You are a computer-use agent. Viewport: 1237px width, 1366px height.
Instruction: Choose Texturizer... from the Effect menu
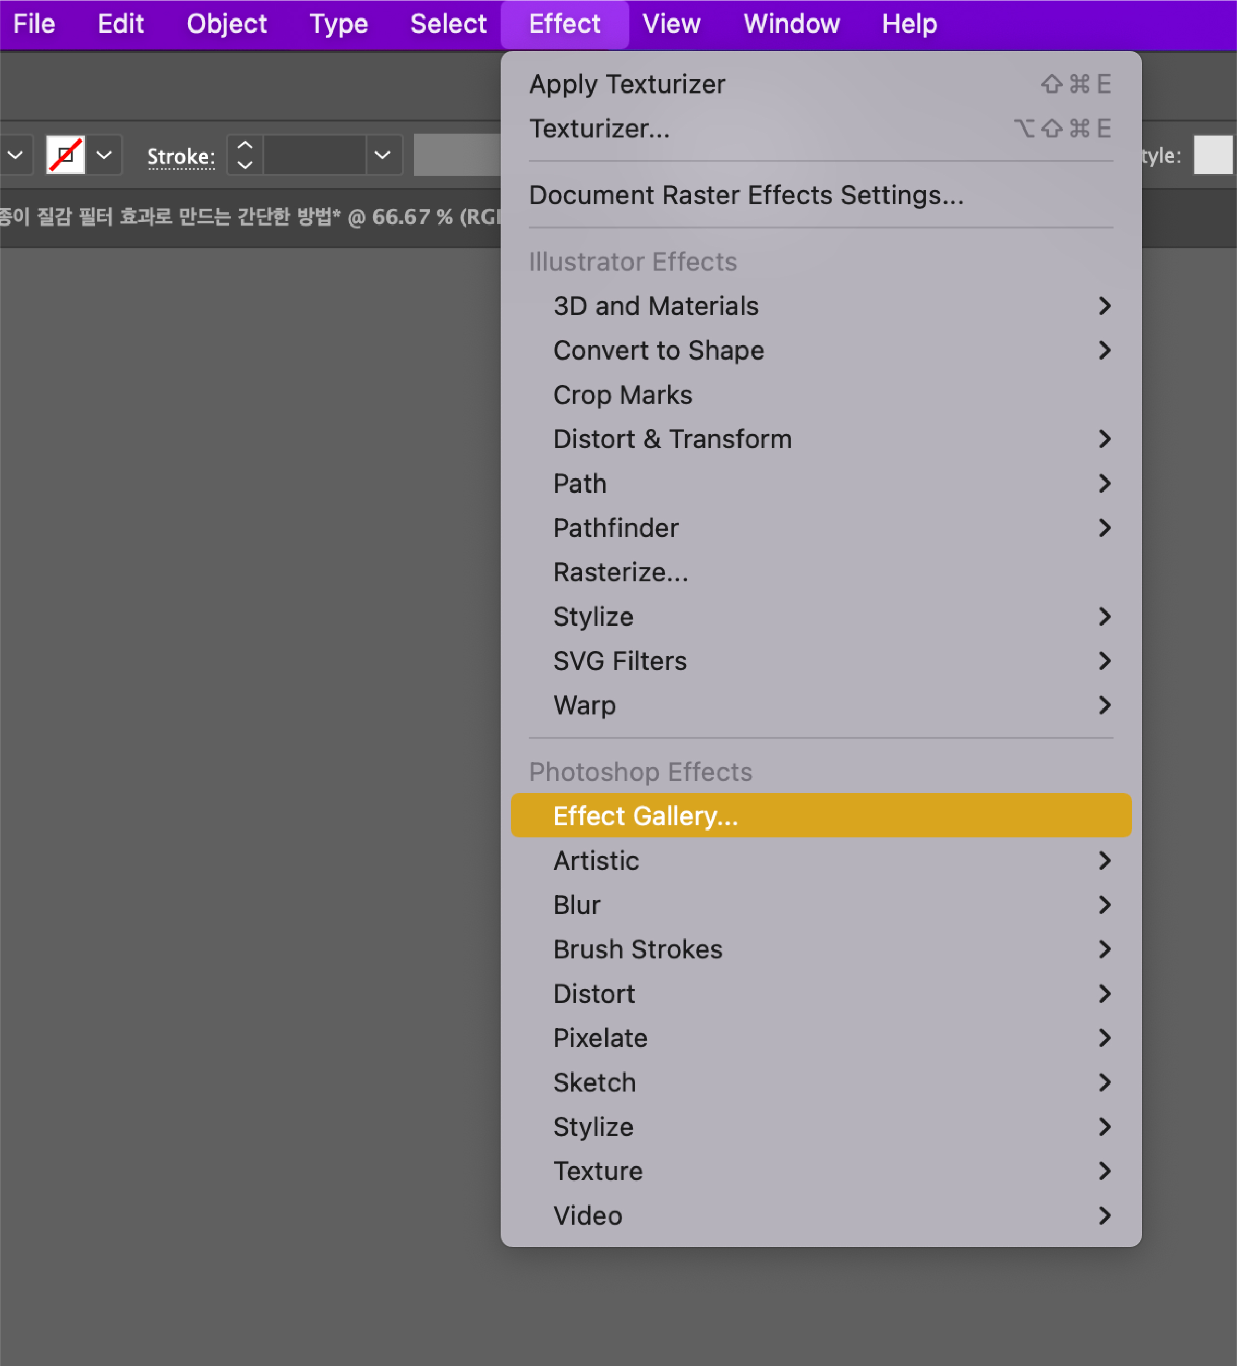tap(821, 129)
